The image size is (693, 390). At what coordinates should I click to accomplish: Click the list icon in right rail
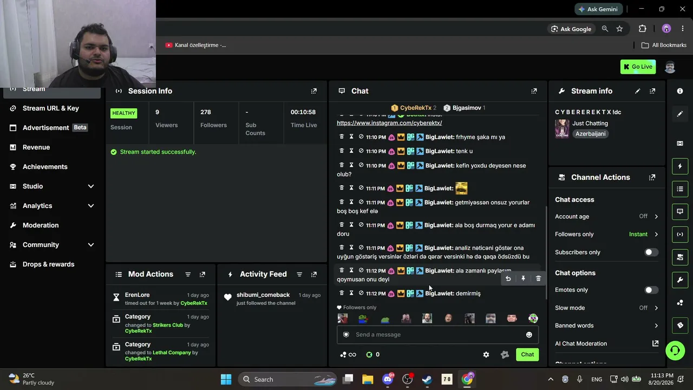680,189
